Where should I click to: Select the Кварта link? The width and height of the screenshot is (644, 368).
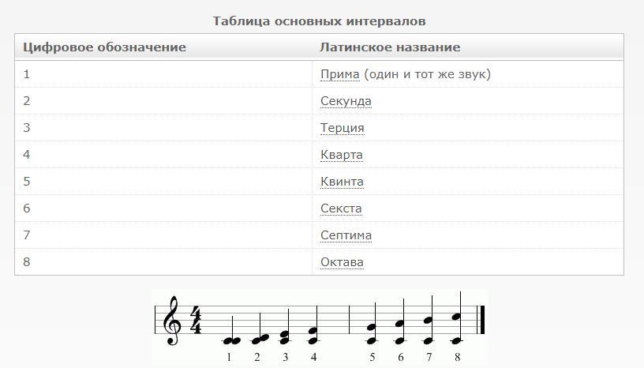point(341,155)
